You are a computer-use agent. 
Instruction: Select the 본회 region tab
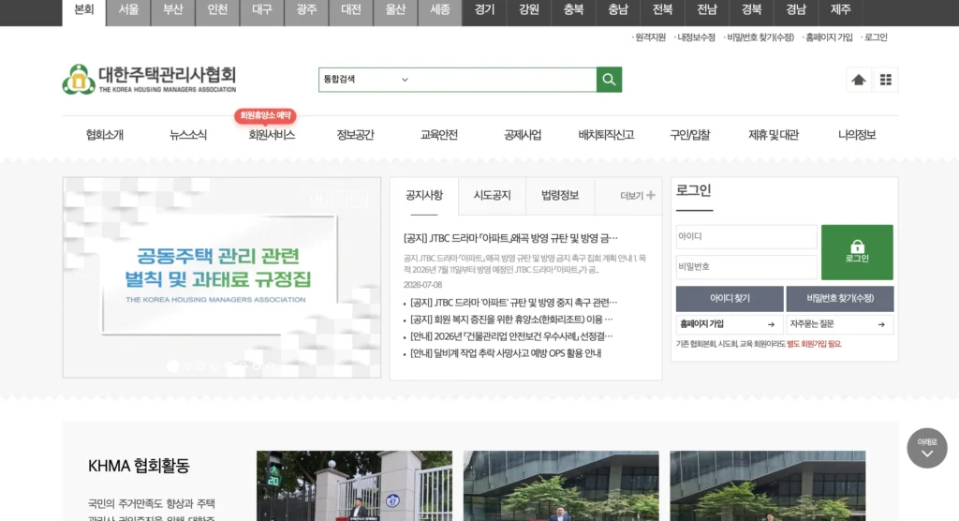coord(83,11)
